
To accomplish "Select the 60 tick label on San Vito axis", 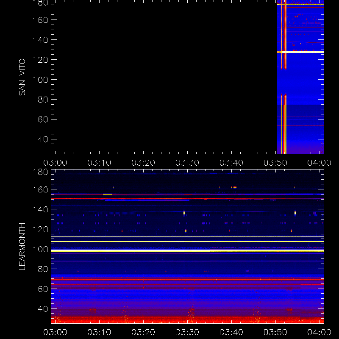I will pyautogui.click(x=43, y=119).
